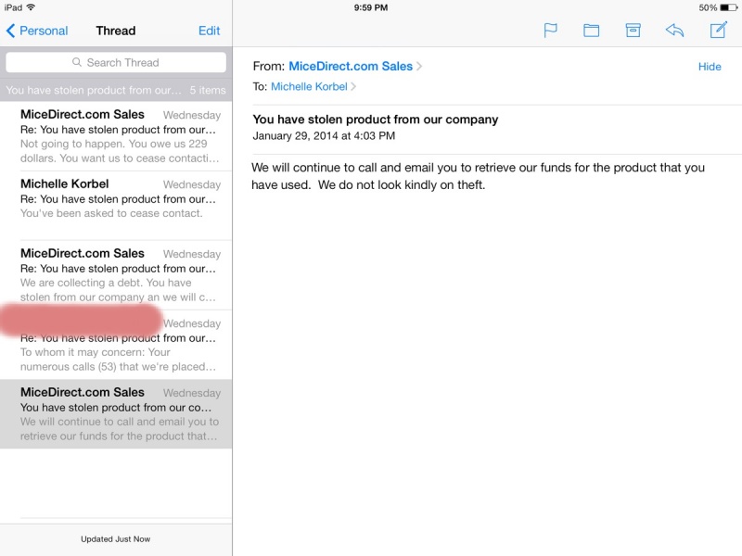Screen dimensions: 742x556
Task: Tap the thread header showing 5 items
Action: pos(116,90)
